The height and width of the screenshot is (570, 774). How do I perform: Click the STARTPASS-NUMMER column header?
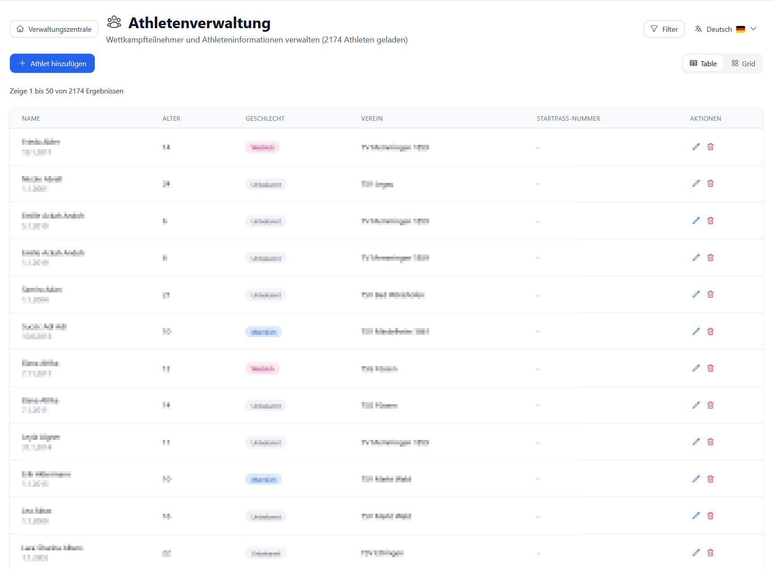pos(568,118)
